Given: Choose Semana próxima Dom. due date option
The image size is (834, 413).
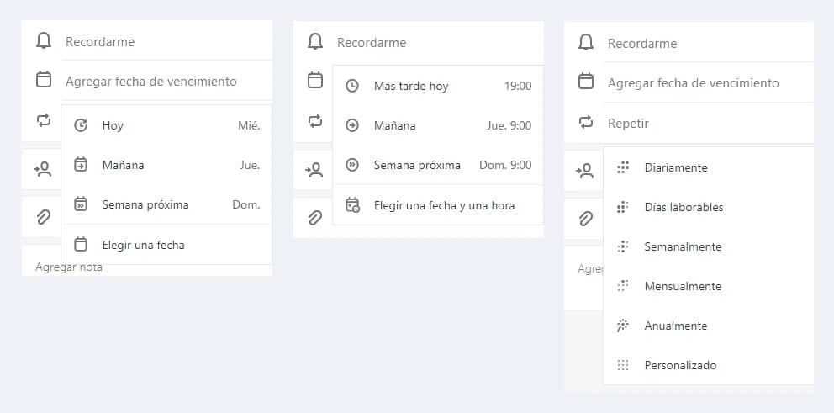Looking at the screenshot, I should pos(166,204).
